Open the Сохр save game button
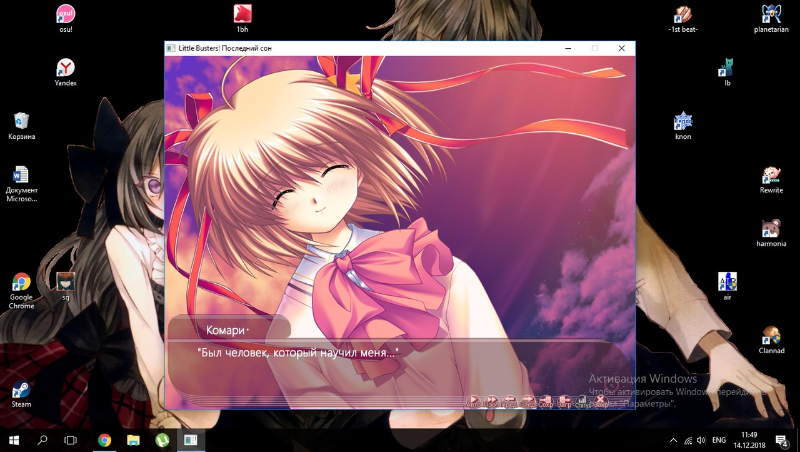The width and height of the screenshot is (800, 452). [546, 401]
